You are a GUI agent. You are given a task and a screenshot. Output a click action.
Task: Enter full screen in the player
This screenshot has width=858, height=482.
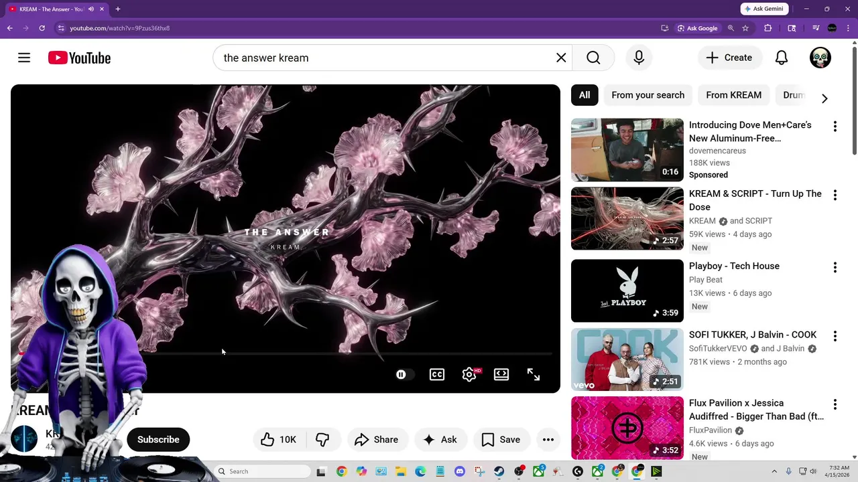pos(534,375)
